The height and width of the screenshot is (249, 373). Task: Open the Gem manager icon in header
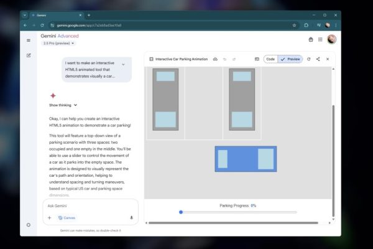pyautogui.click(x=311, y=40)
